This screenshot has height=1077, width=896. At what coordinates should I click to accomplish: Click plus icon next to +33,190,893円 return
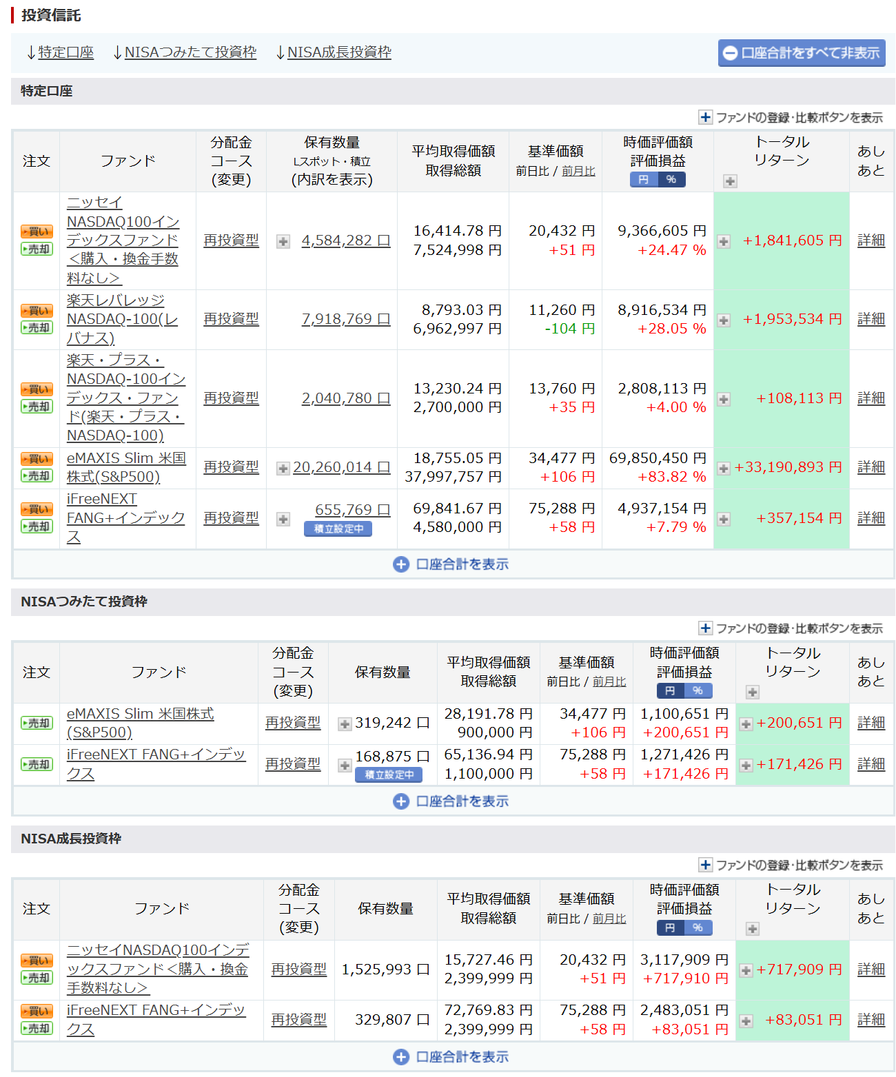point(724,469)
